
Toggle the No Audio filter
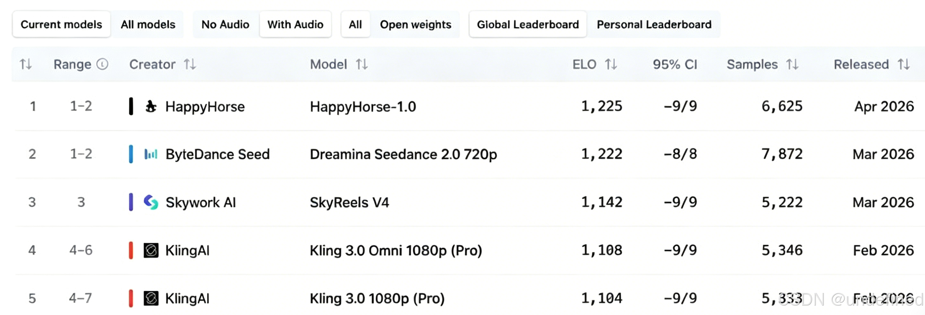[225, 25]
